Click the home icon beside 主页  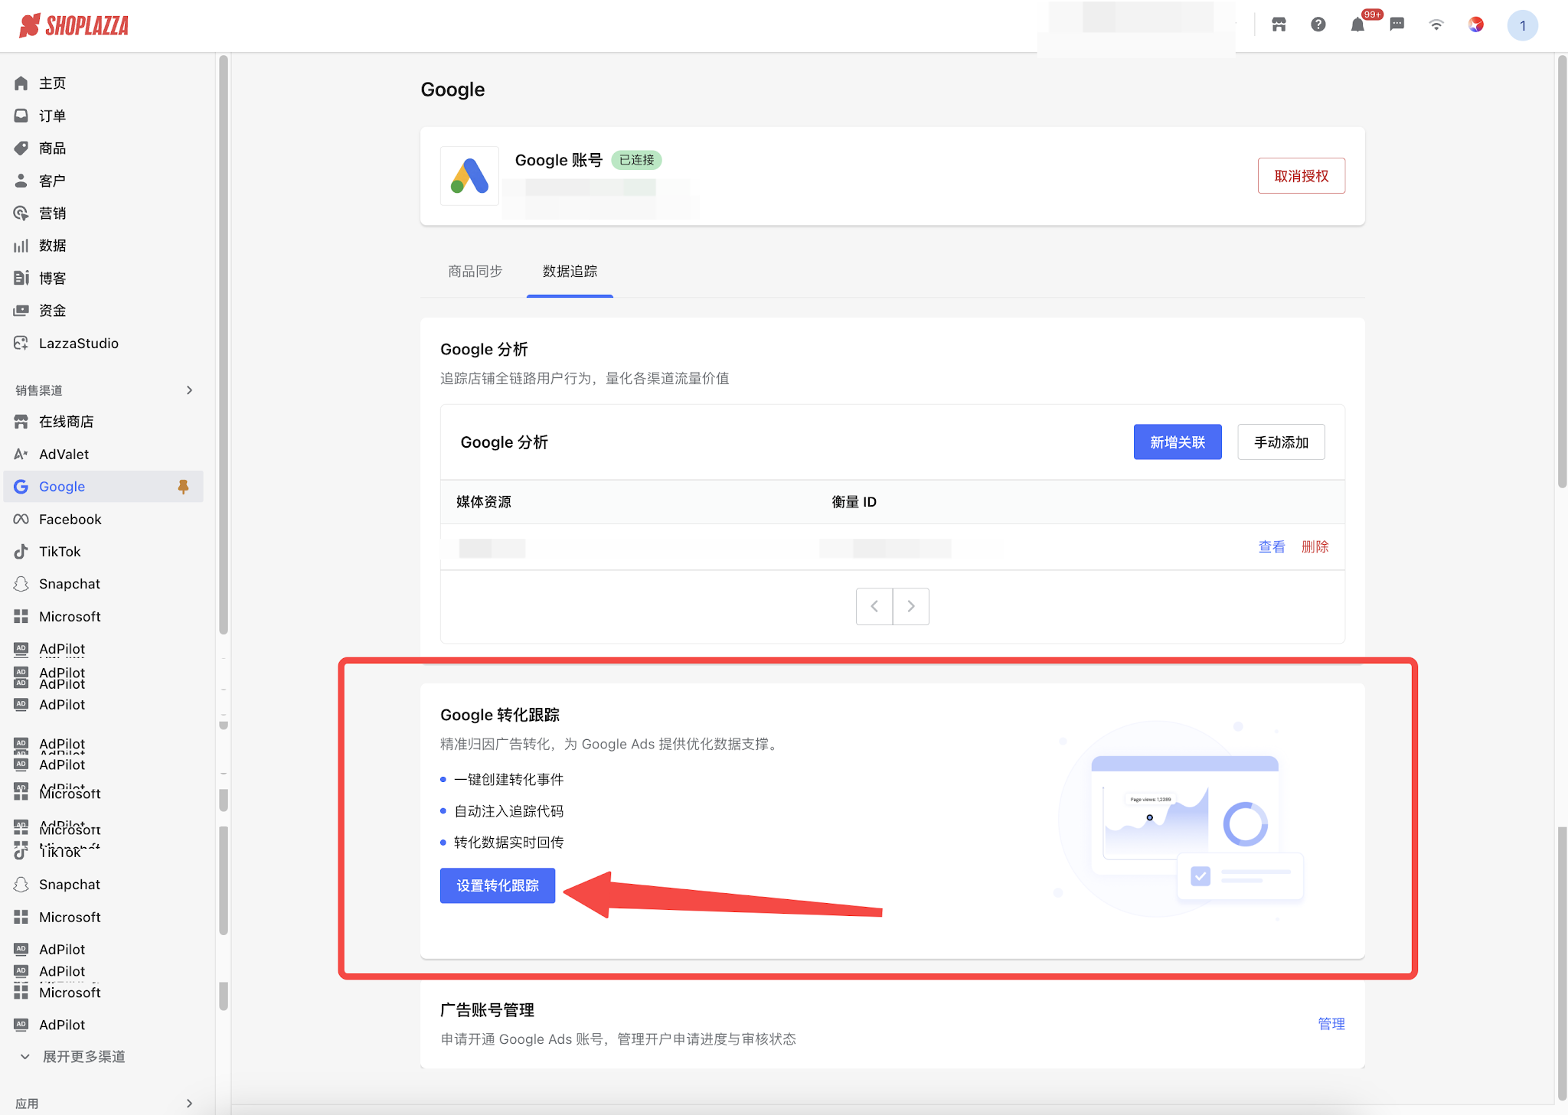point(21,83)
